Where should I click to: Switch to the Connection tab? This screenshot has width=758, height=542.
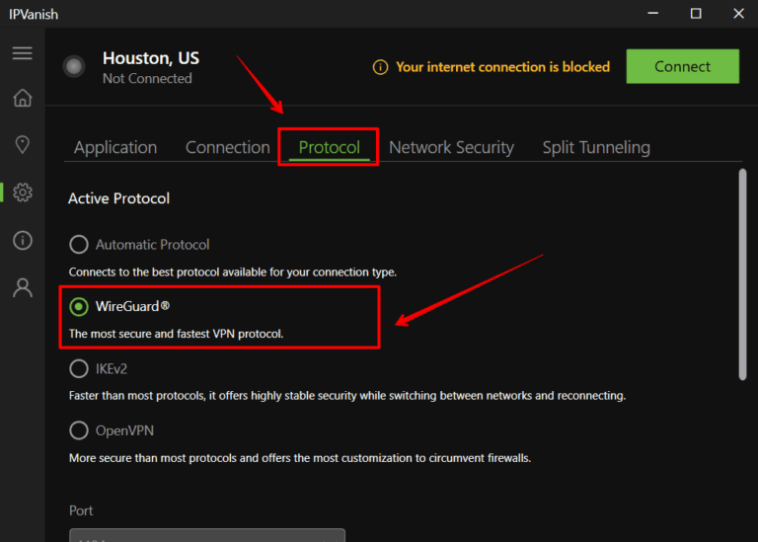click(227, 148)
